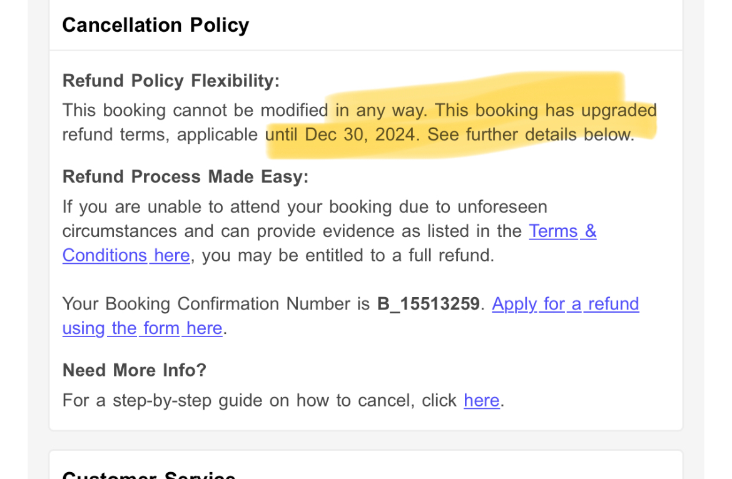Click 'See further details below' sentence

[529, 134]
